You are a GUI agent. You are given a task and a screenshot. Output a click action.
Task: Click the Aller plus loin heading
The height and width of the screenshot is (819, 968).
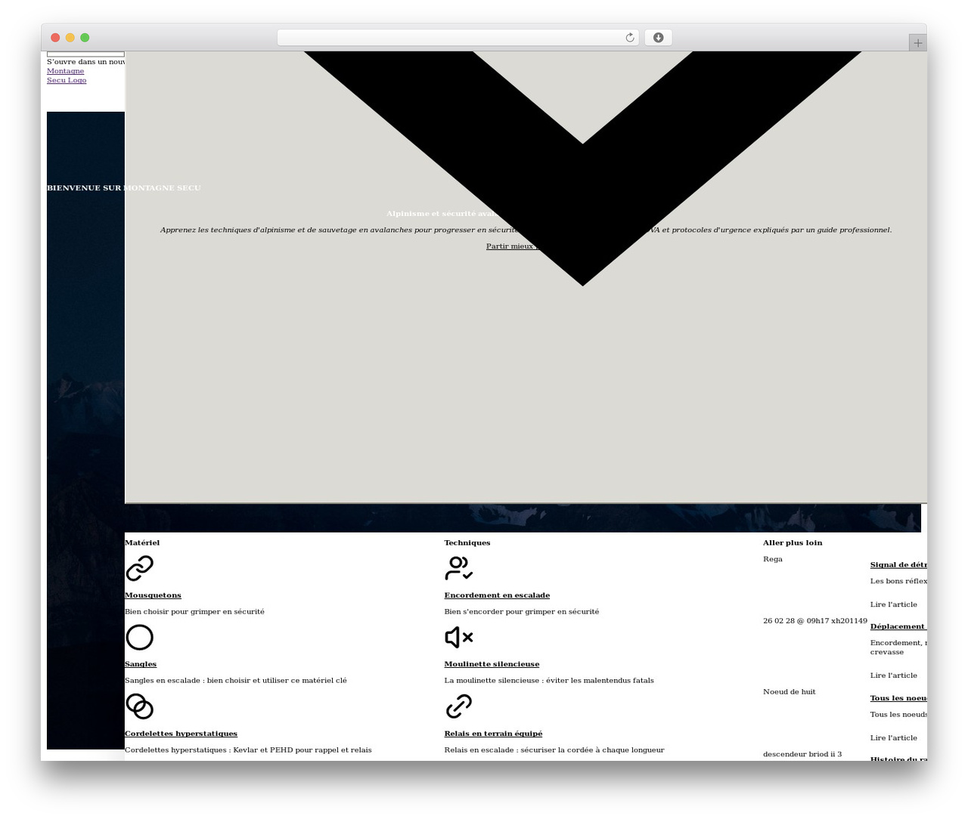click(793, 543)
